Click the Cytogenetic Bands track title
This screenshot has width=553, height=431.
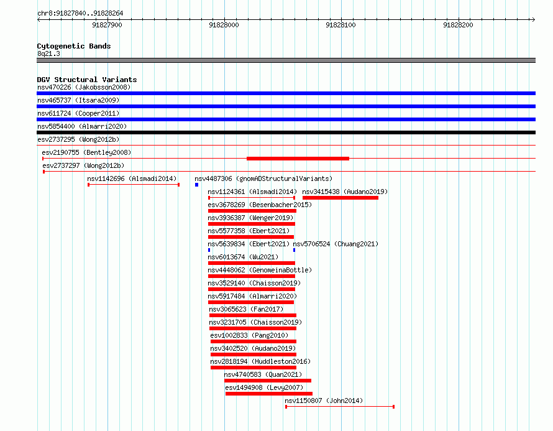pos(74,46)
